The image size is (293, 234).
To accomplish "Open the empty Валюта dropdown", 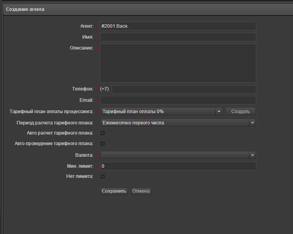I will click(178, 155).
